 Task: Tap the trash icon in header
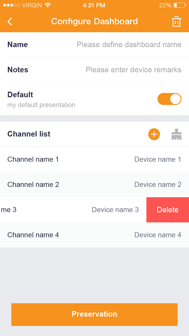pos(176,22)
